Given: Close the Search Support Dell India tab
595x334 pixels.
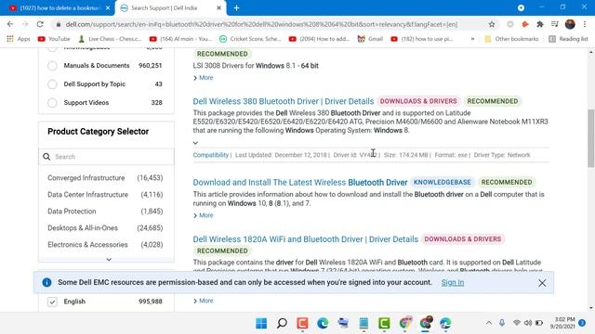Looking at the screenshot, I should click(x=218, y=8).
